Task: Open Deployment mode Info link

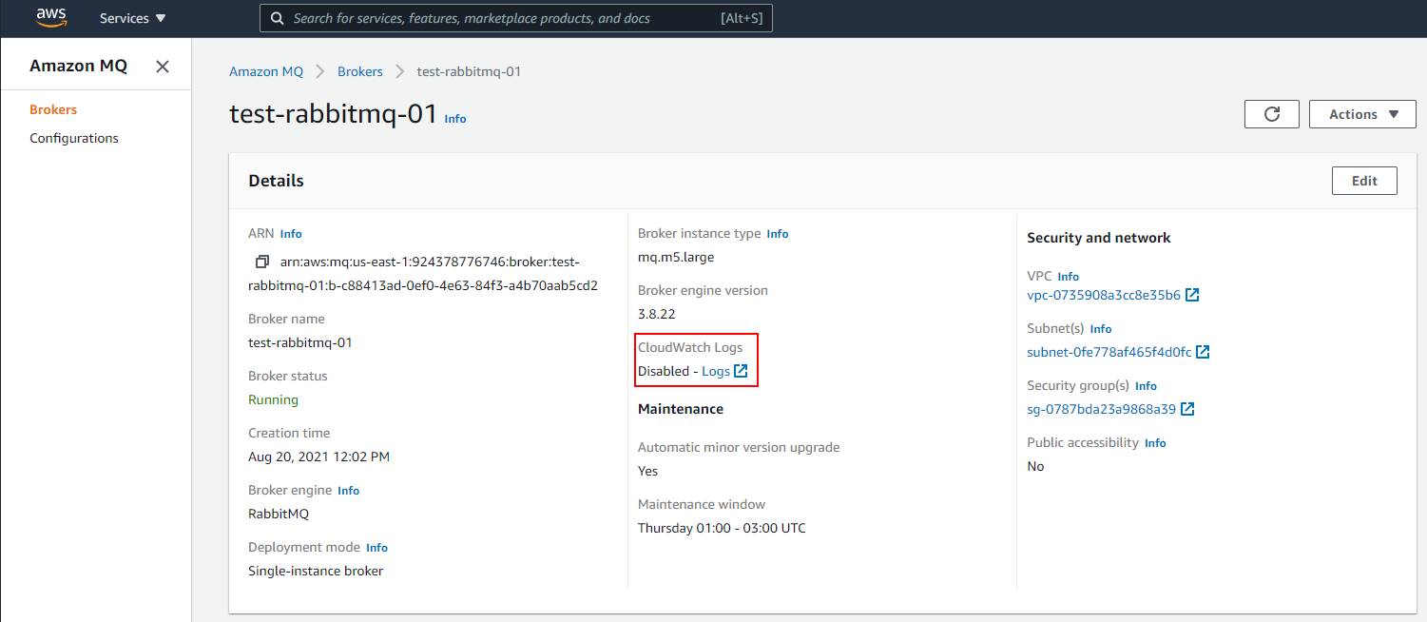Action: [377, 548]
